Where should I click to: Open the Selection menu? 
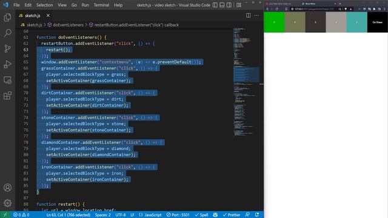pos(44,5)
